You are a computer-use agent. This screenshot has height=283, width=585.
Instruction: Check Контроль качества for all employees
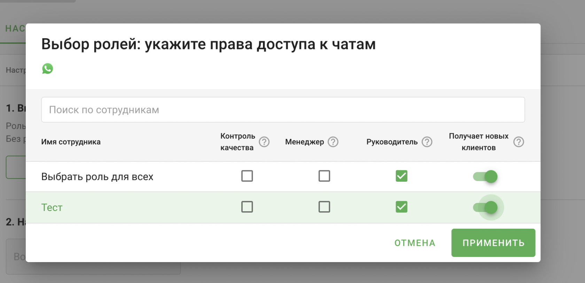pos(247,176)
